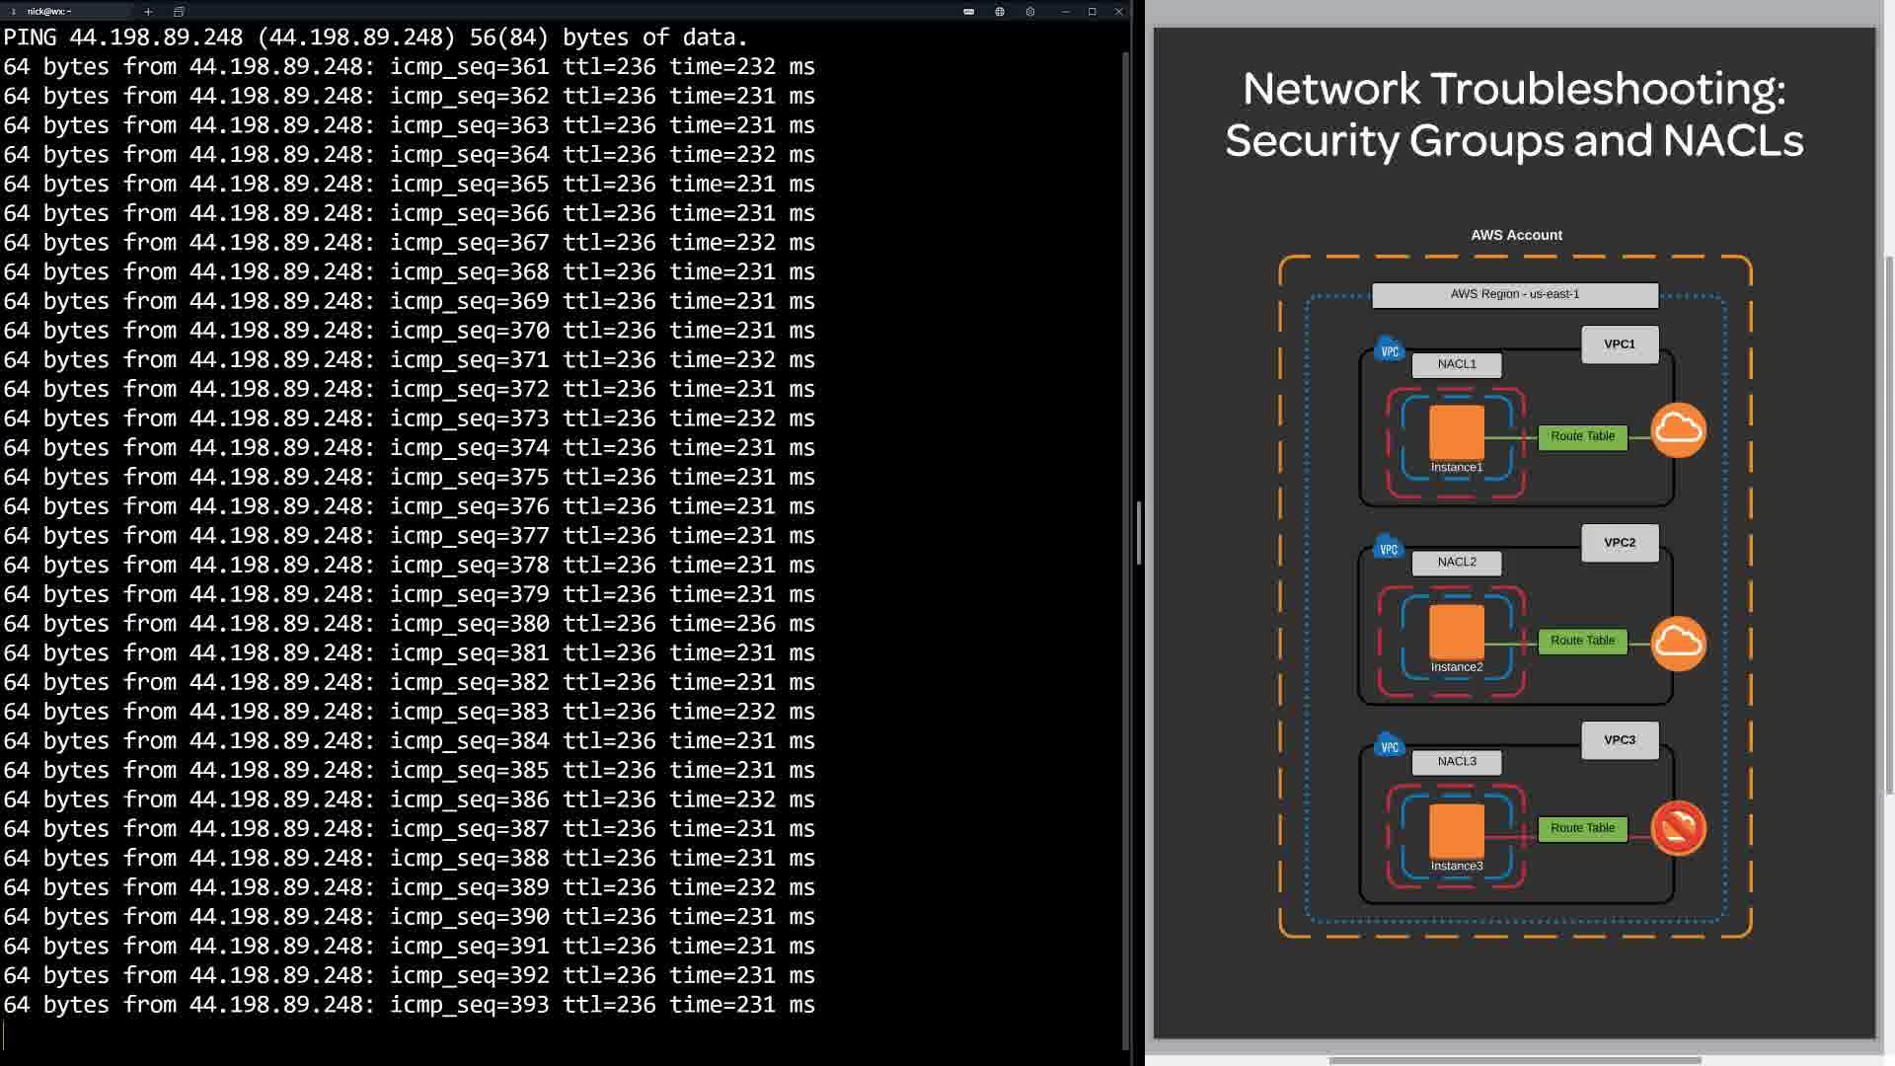Screen dimensions: 1895x1066
Task: Open a new terminal tab with plus icon
Action: (x=148, y=12)
